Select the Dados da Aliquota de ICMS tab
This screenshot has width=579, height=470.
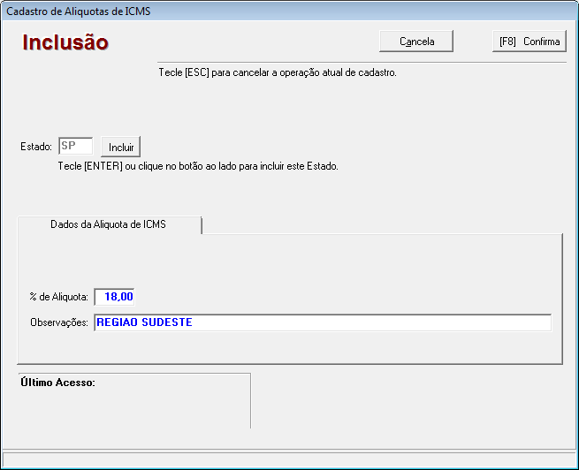[x=109, y=224]
